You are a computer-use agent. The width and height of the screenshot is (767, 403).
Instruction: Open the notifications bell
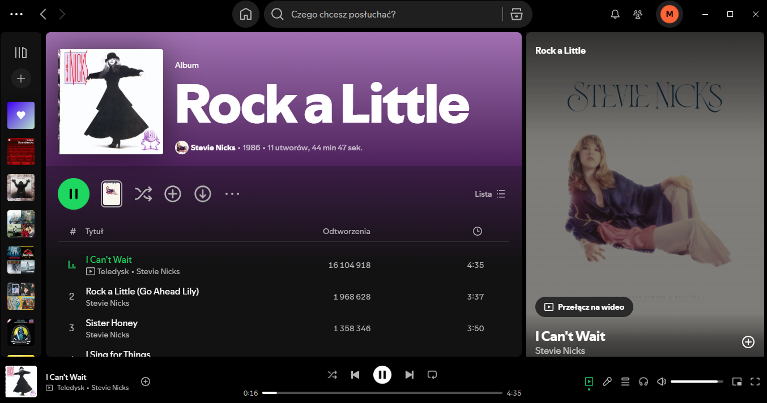pyautogui.click(x=615, y=15)
